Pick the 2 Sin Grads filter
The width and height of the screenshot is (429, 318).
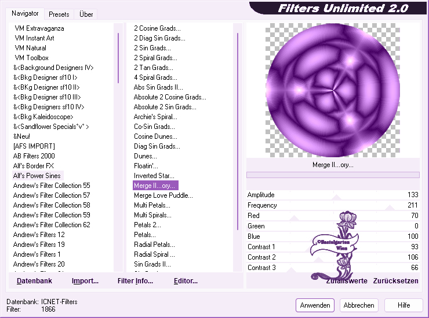pyautogui.click(x=152, y=48)
